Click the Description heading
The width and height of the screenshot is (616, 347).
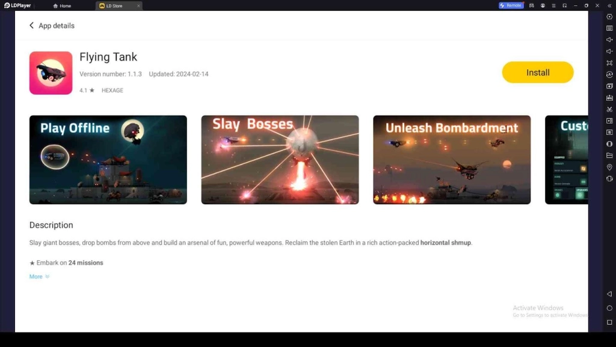click(x=51, y=225)
